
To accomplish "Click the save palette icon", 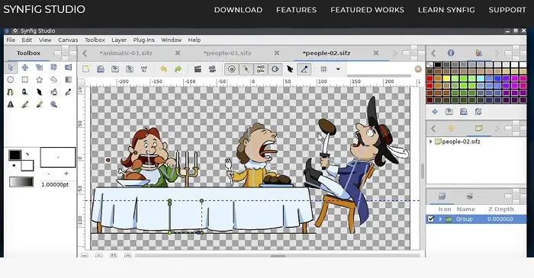I will pyautogui.click(x=464, y=111).
